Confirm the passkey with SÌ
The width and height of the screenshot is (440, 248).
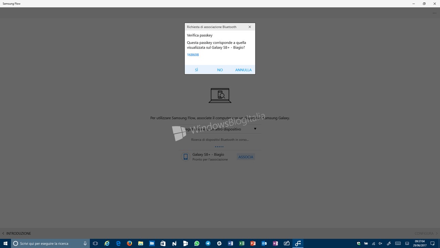pos(197,70)
